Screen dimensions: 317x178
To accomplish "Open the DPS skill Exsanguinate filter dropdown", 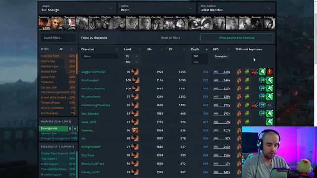I will tap(222, 56).
